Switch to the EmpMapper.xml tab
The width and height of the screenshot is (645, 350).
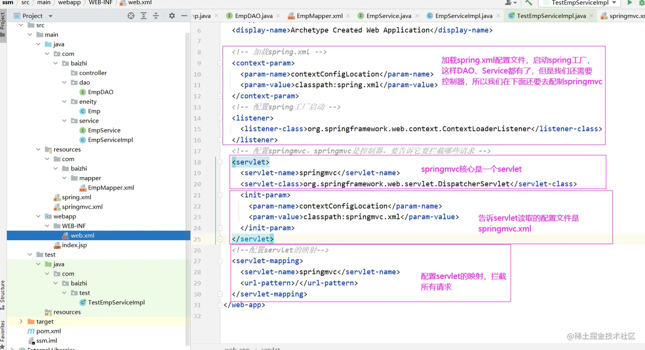(x=320, y=16)
